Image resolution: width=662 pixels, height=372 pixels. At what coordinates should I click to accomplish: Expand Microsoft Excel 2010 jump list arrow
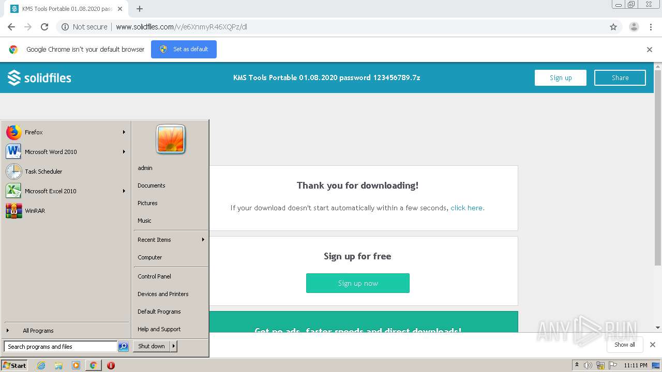(x=124, y=191)
